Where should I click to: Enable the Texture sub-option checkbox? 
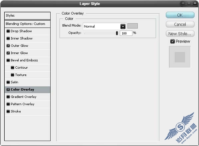click(x=12, y=75)
